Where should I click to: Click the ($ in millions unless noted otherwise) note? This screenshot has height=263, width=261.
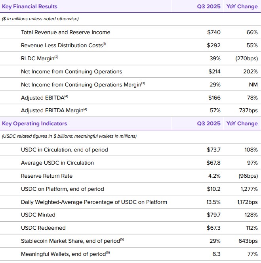point(40,19)
